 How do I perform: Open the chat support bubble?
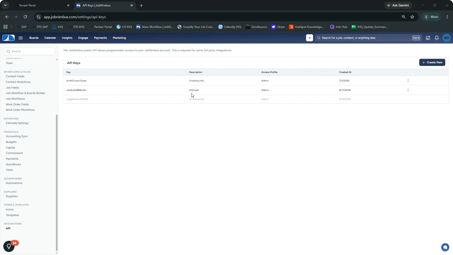pyautogui.click(x=445, y=247)
